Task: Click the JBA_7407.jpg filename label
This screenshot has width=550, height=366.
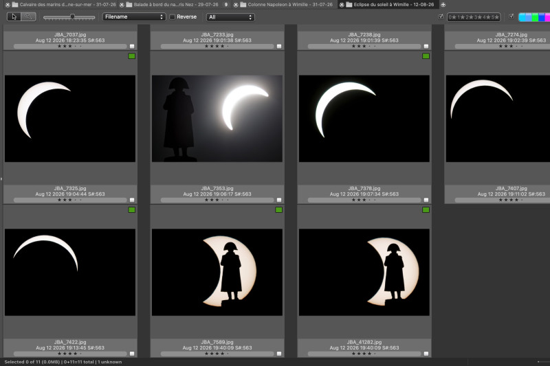Action: 511,188
